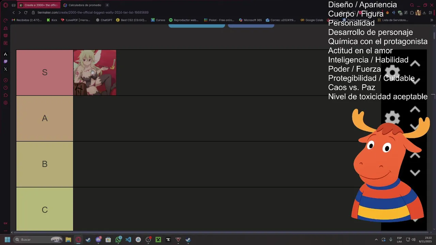Open the Piskel bookmark
Image resolution: width=436 pixels, height=245 pixels.
click(219, 20)
